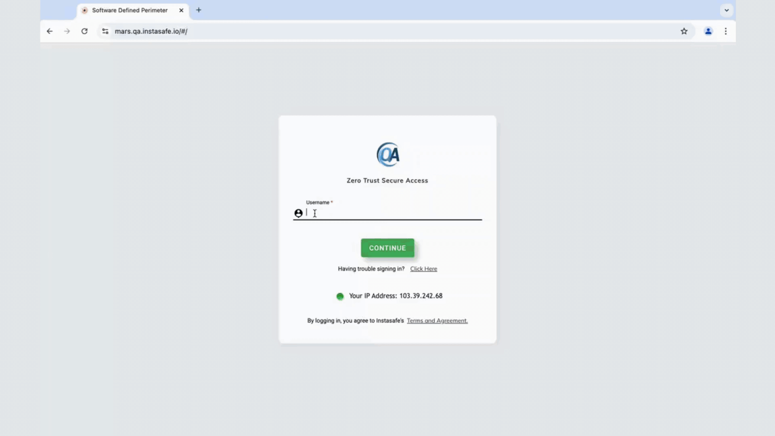The image size is (775, 436).
Task: Click the green IP status indicator icon
Action: coord(339,296)
